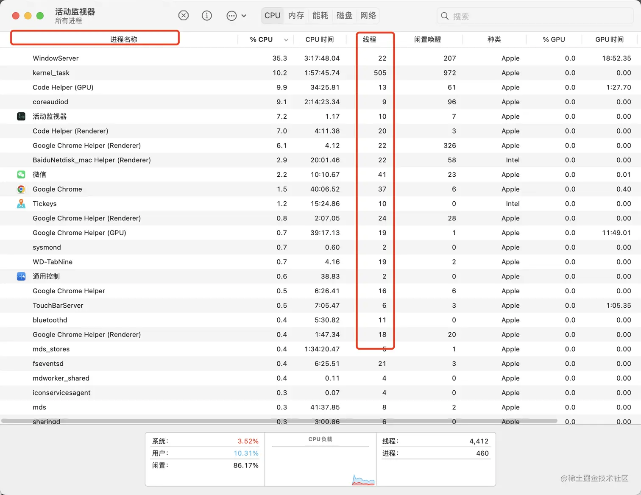The height and width of the screenshot is (495, 641).
Task: Open the ellipsis more-actions menu
Action: [x=231, y=16]
